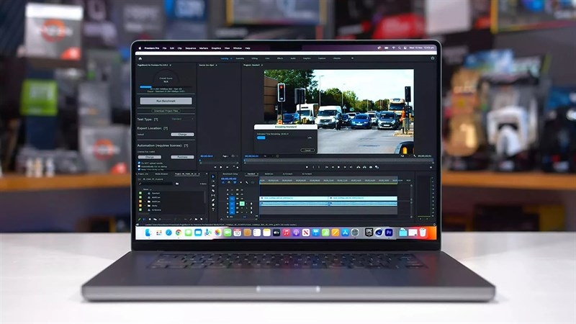Screen dimensions: 576x324
Task: Toggle the green-highlighted Mute track button
Action: tap(242, 204)
